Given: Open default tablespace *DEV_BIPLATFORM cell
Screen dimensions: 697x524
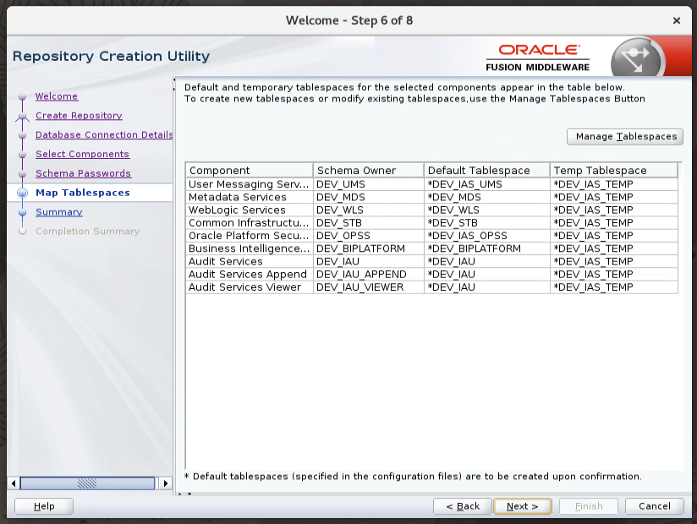Looking at the screenshot, I should (486, 248).
